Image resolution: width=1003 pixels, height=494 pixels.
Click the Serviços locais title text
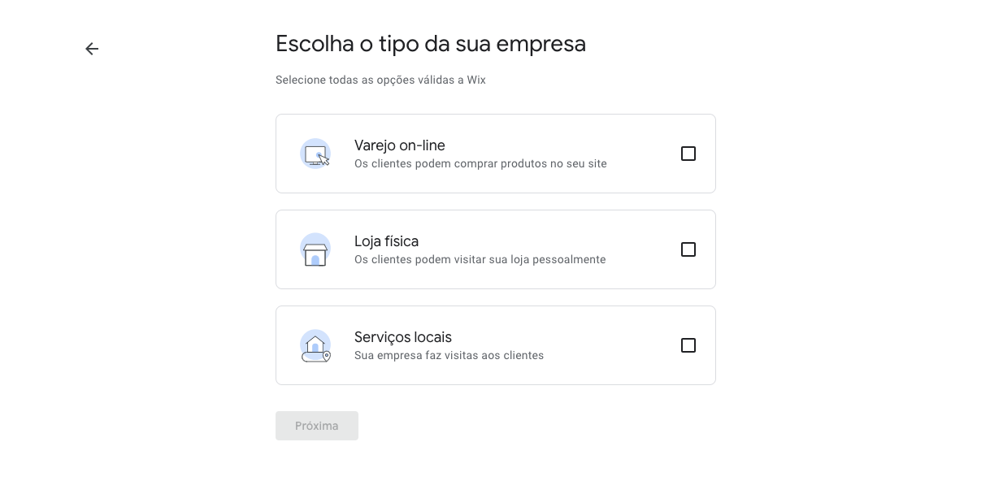[403, 337]
